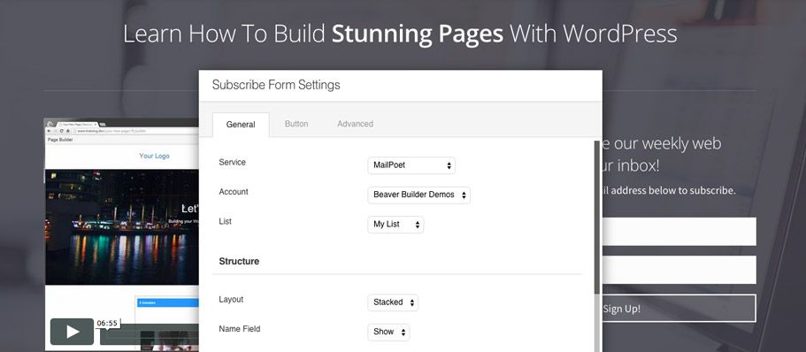806x352 pixels.
Task: Open the Name Field dropdown showing Show
Action: [x=388, y=332]
